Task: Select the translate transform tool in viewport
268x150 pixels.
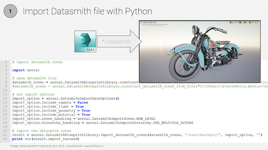Action: point(230,23)
